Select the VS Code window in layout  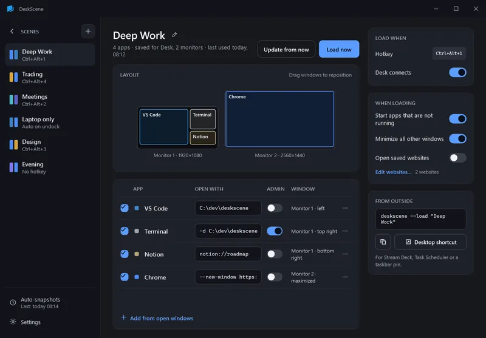tap(163, 127)
